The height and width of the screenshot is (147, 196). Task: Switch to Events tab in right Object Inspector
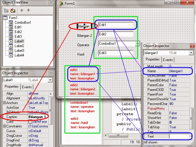168,60
